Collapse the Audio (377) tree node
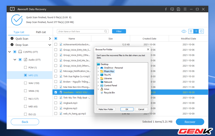 click(x=15, y=59)
